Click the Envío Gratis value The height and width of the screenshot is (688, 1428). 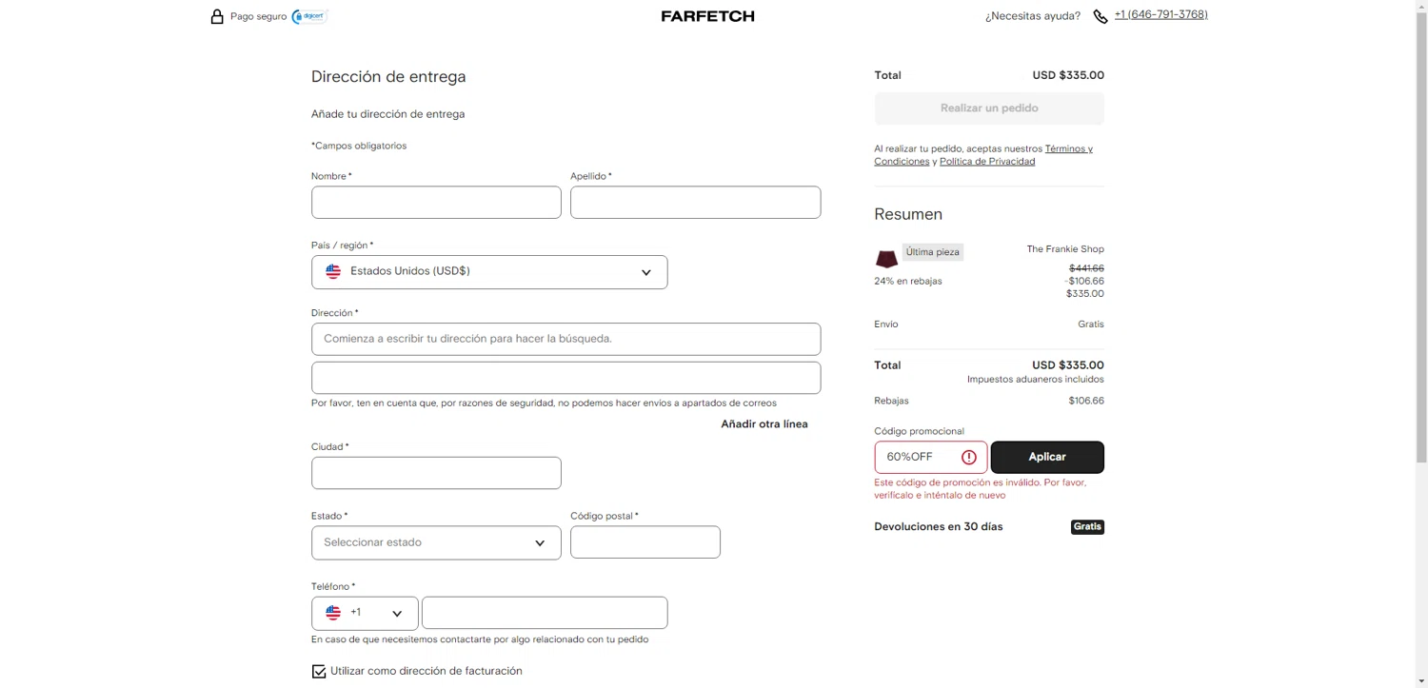click(x=1091, y=324)
